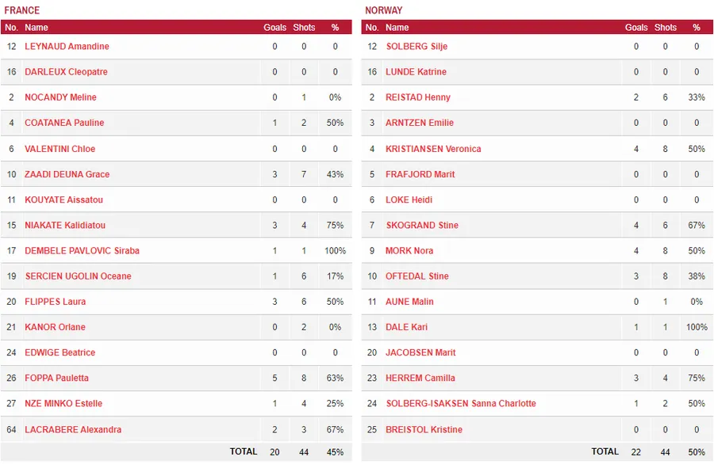Image resolution: width=714 pixels, height=464 pixels.
Task: Open DEMBELE PAVLOVIC Siraba link
Action: (x=82, y=251)
